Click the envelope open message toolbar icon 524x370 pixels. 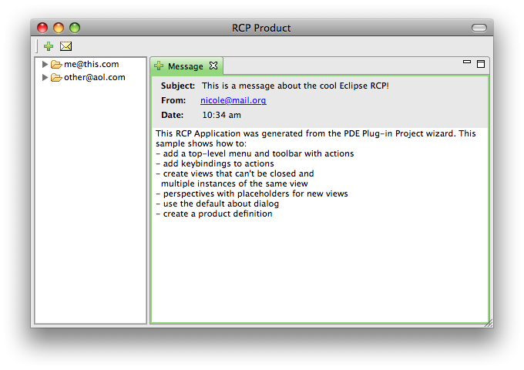tap(65, 46)
